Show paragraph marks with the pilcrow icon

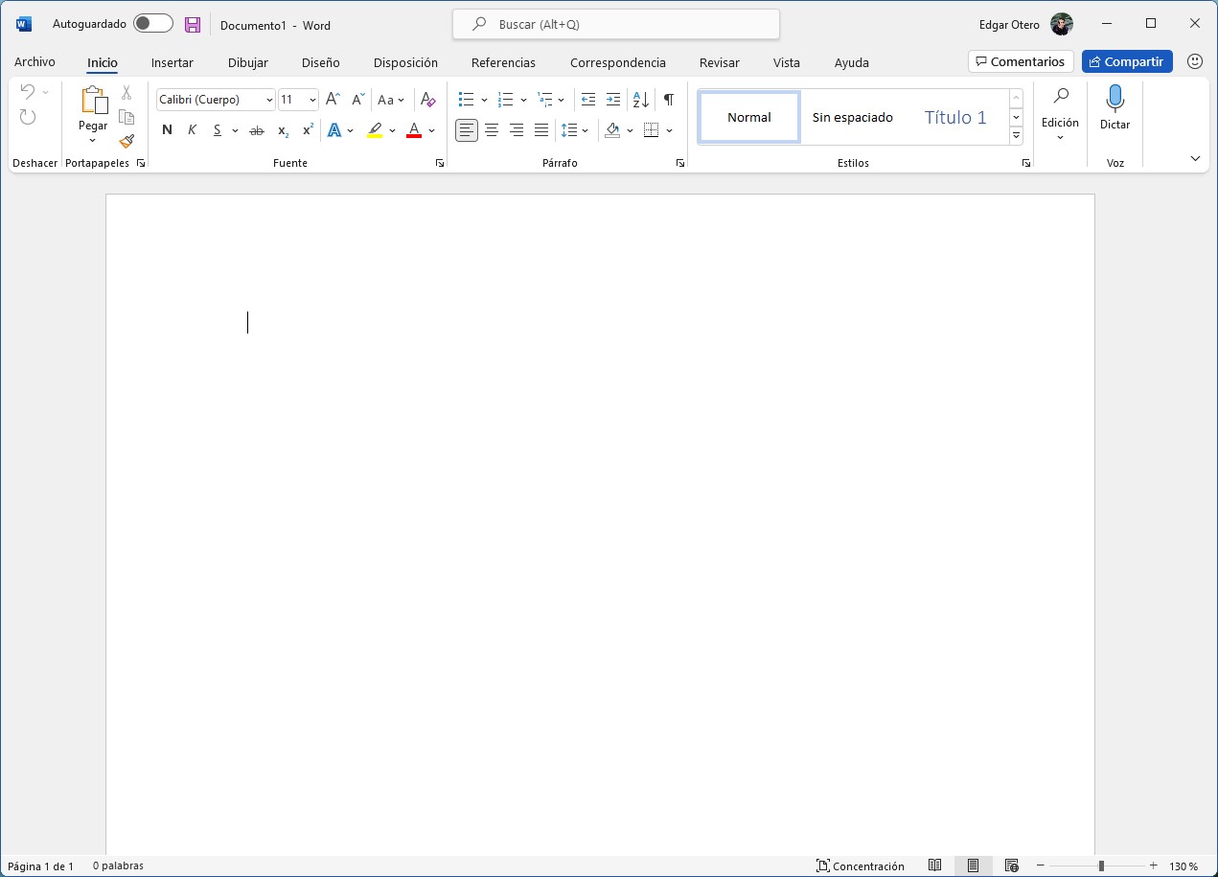click(x=668, y=99)
